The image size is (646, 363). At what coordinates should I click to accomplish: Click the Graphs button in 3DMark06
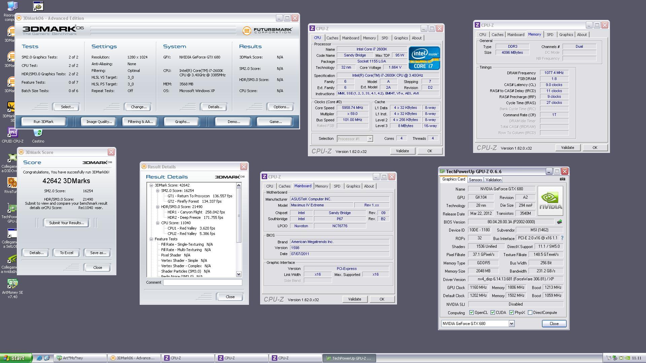coord(182,122)
